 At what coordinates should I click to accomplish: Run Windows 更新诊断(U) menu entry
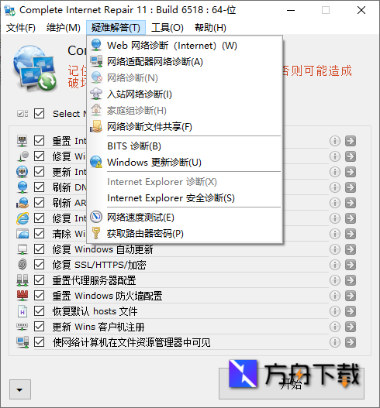185,162
